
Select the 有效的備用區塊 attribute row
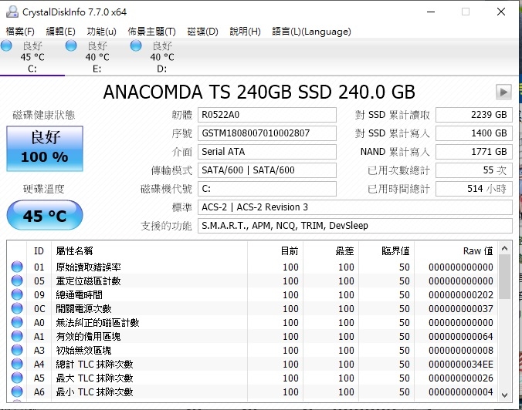pyautogui.click(x=253, y=336)
